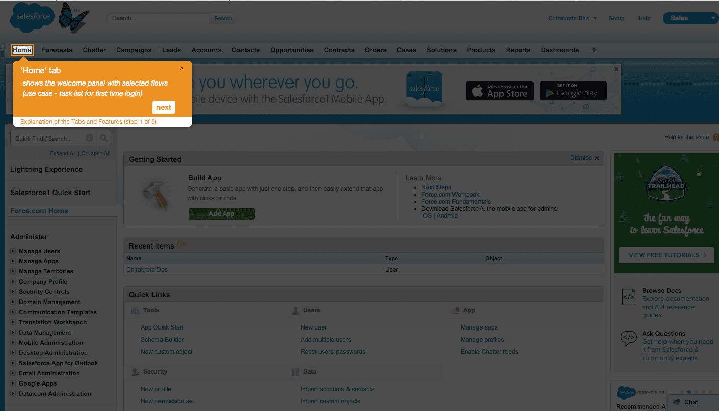
Task: Expand Domain Management node
Action: [13, 302]
